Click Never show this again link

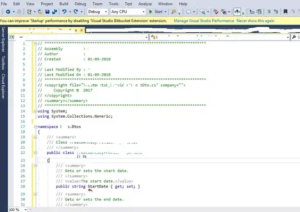256,21
